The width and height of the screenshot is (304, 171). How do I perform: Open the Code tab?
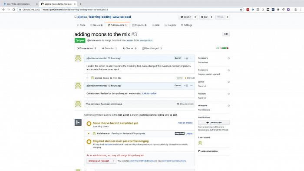click(81, 25)
